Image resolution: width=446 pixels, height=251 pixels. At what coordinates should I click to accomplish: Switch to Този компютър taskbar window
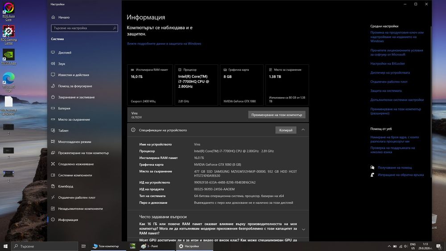[x=107, y=246]
